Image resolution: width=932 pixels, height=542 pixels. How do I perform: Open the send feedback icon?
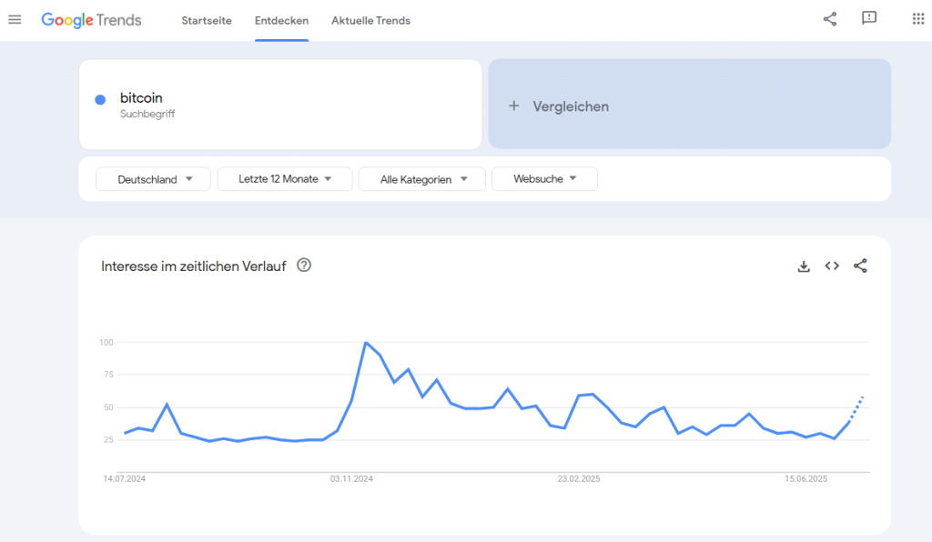click(869, 18)
